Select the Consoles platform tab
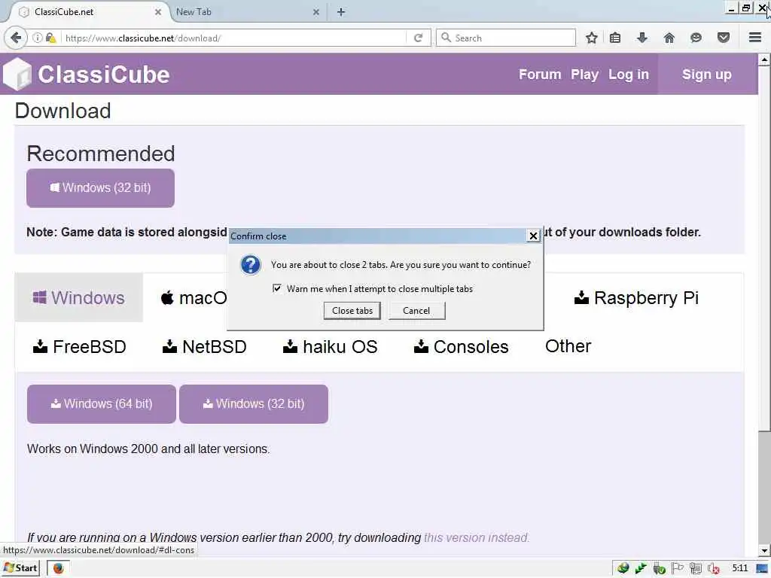 pos(462,347)
